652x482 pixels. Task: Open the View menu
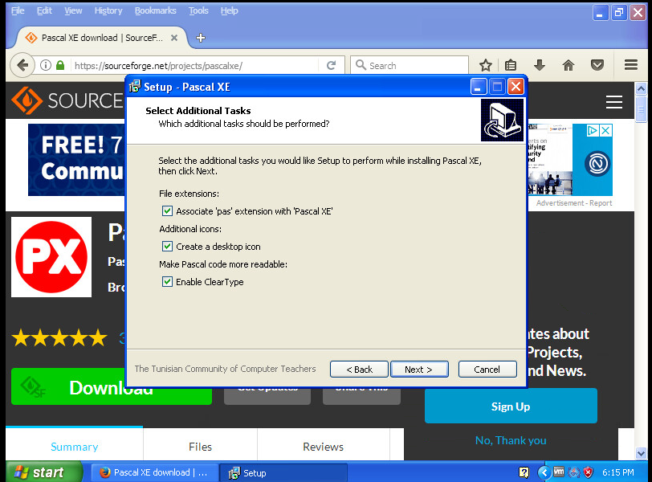(x=73, y=10)
